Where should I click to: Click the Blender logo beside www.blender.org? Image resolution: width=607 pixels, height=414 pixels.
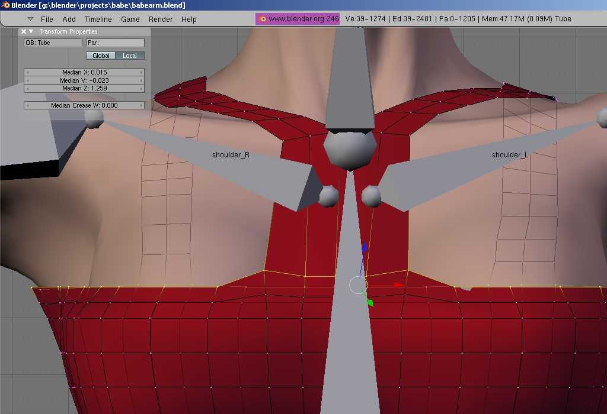coord(262,19)
